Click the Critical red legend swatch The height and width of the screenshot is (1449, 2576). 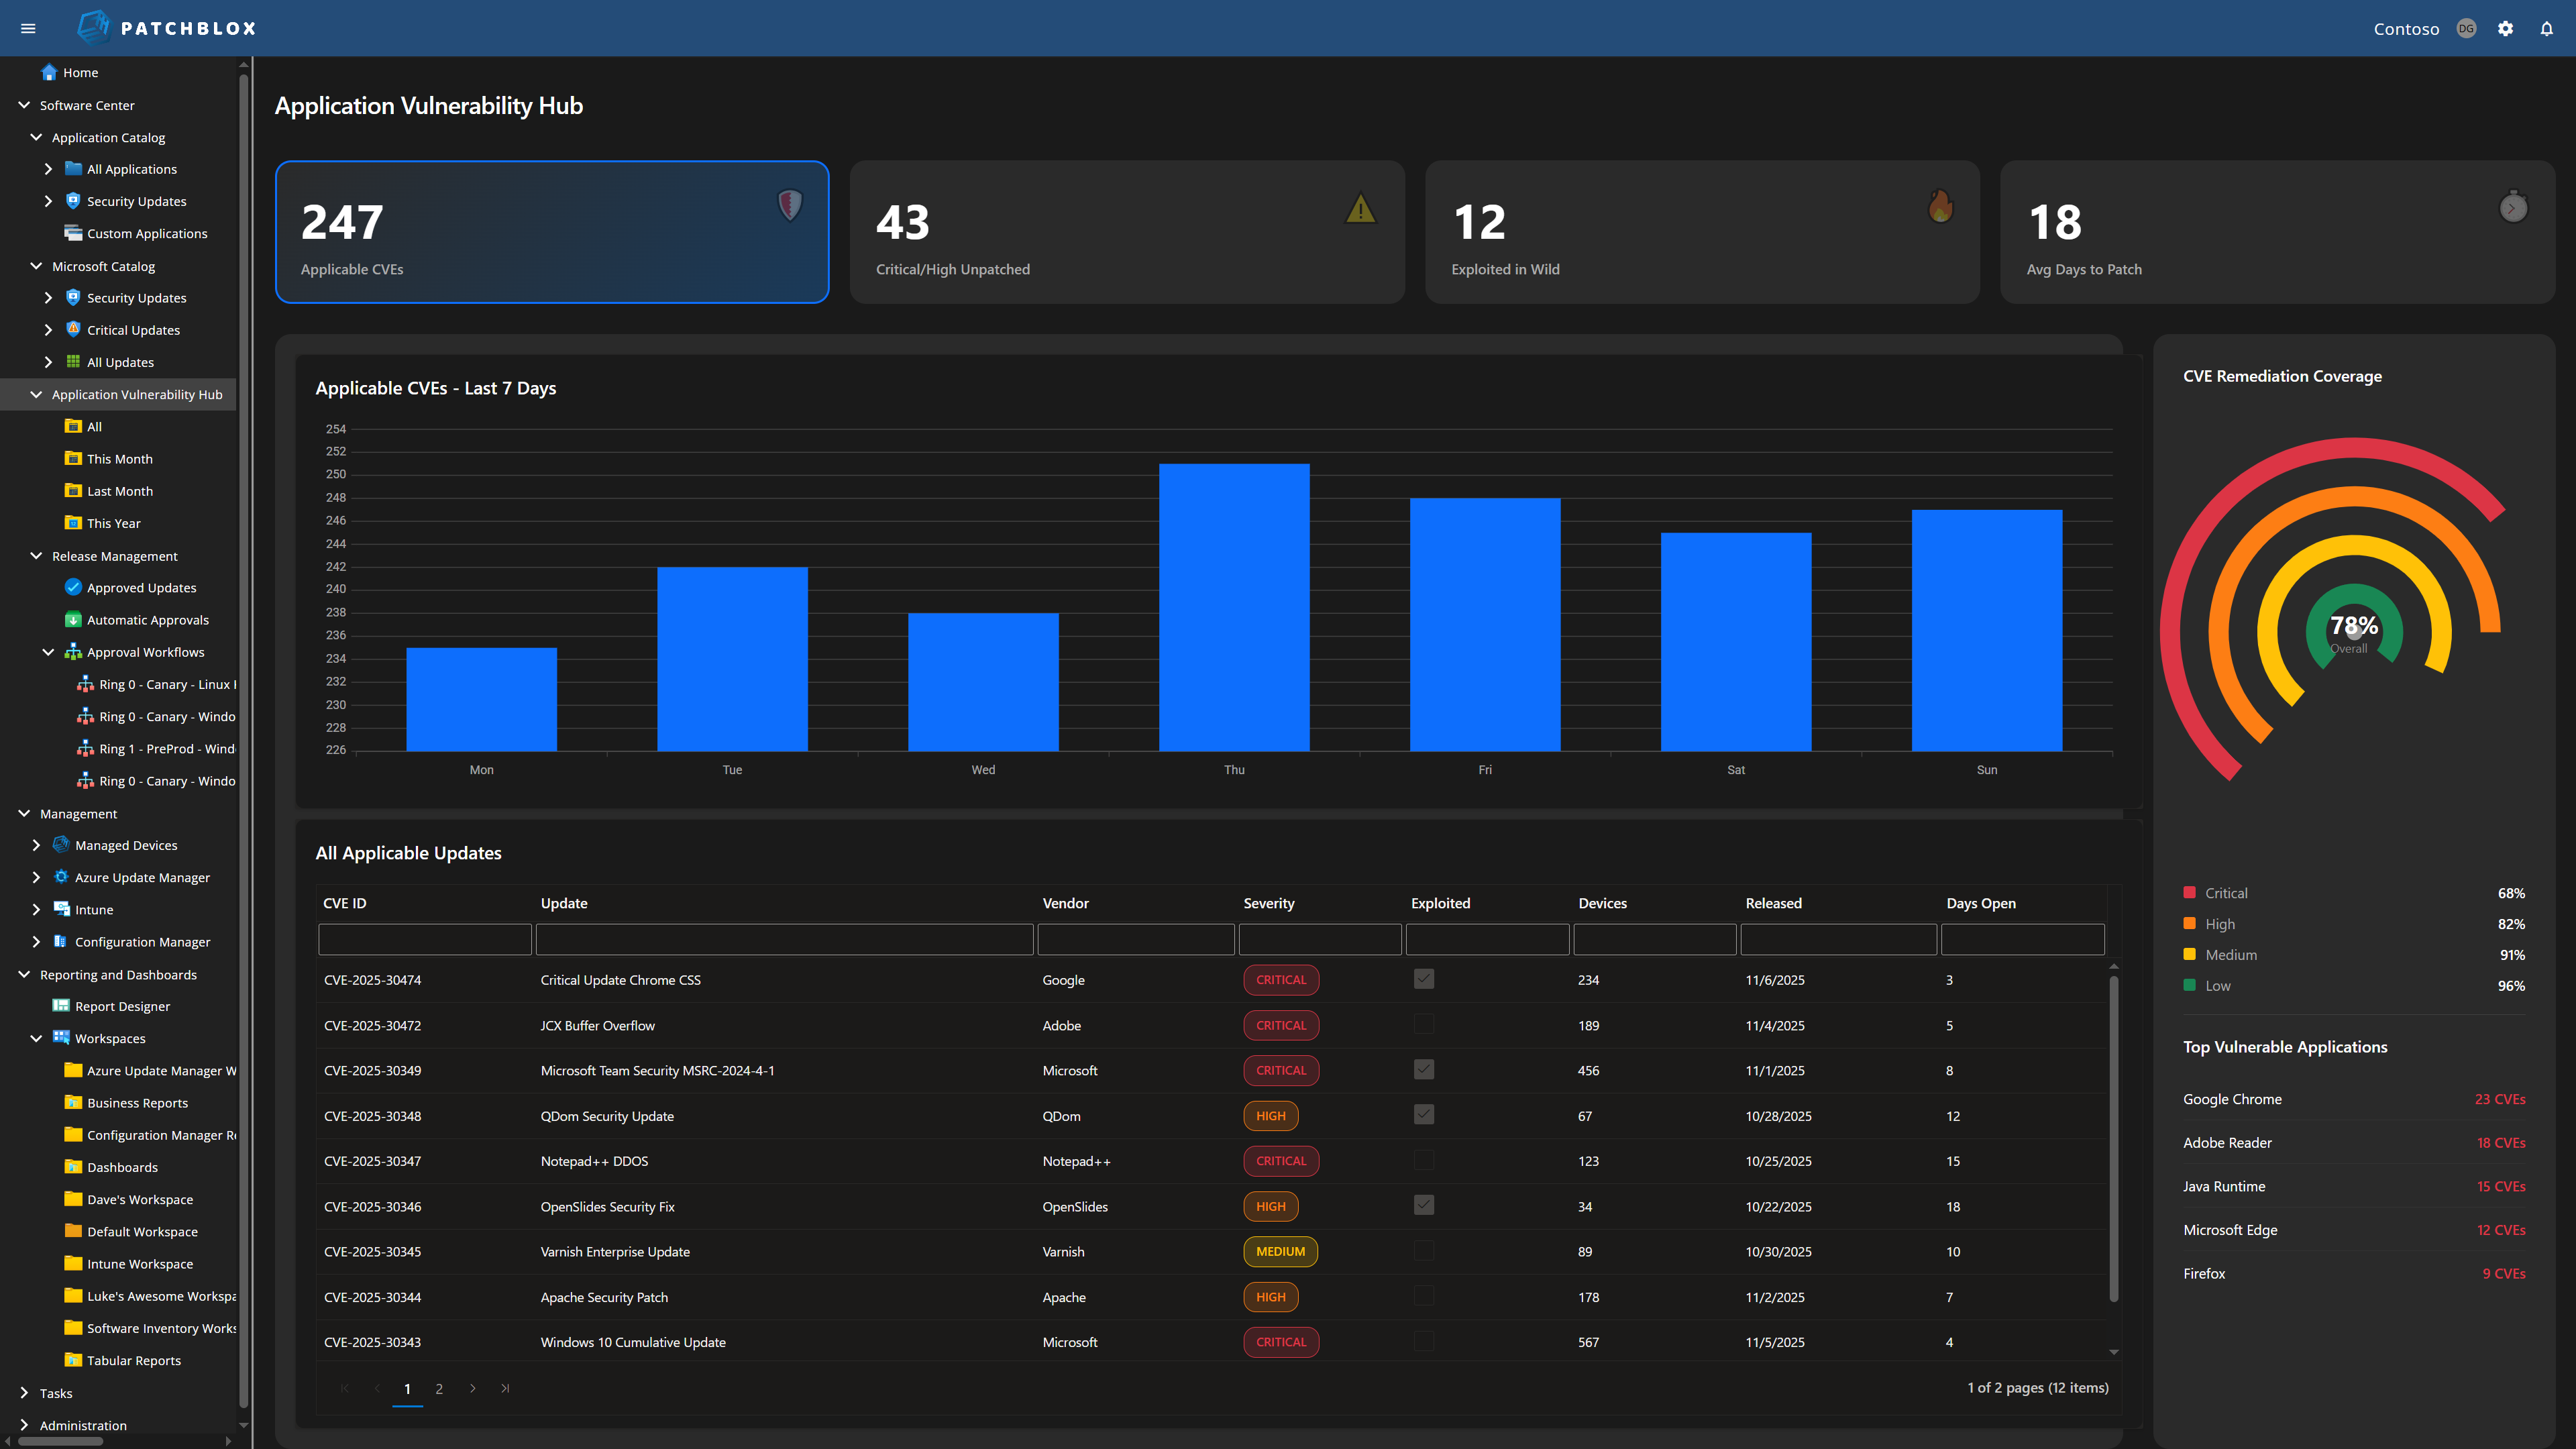(2190, 892)
